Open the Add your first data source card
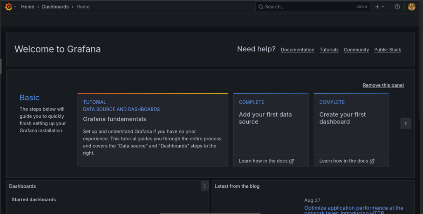423x214 pixels. pos(271,130)
